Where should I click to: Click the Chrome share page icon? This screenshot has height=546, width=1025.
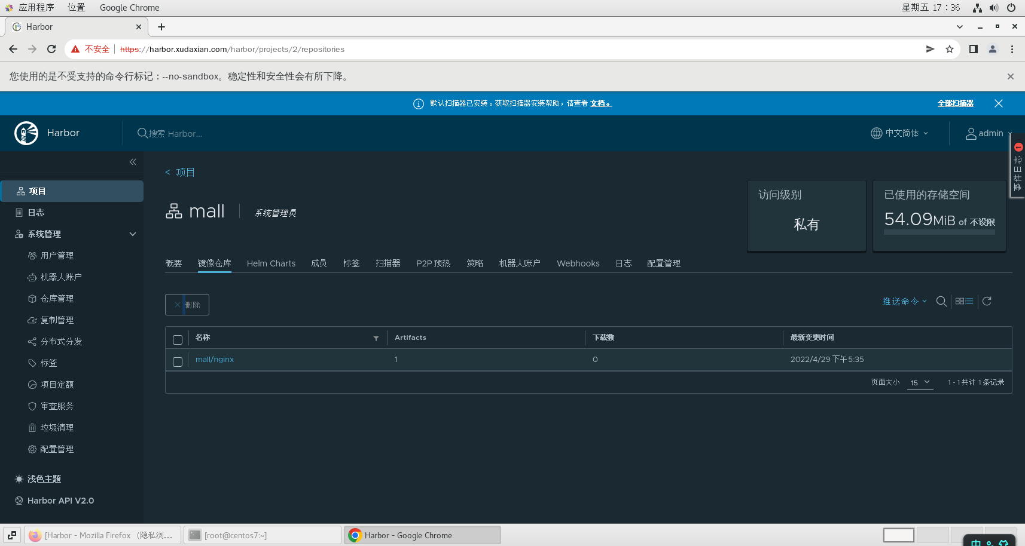pos(931,50)
